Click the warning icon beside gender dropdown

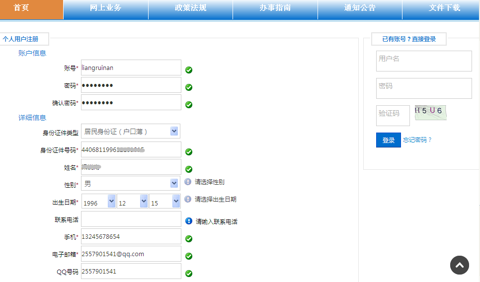click(188, 182)
